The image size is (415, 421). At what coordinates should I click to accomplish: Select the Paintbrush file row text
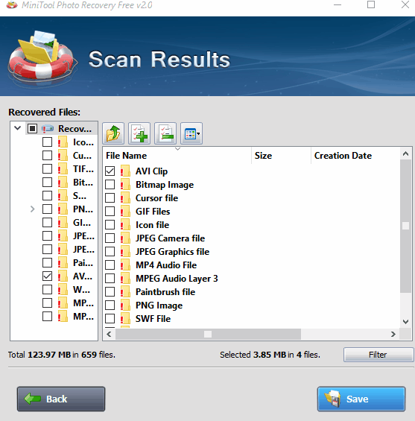point(165,292)
